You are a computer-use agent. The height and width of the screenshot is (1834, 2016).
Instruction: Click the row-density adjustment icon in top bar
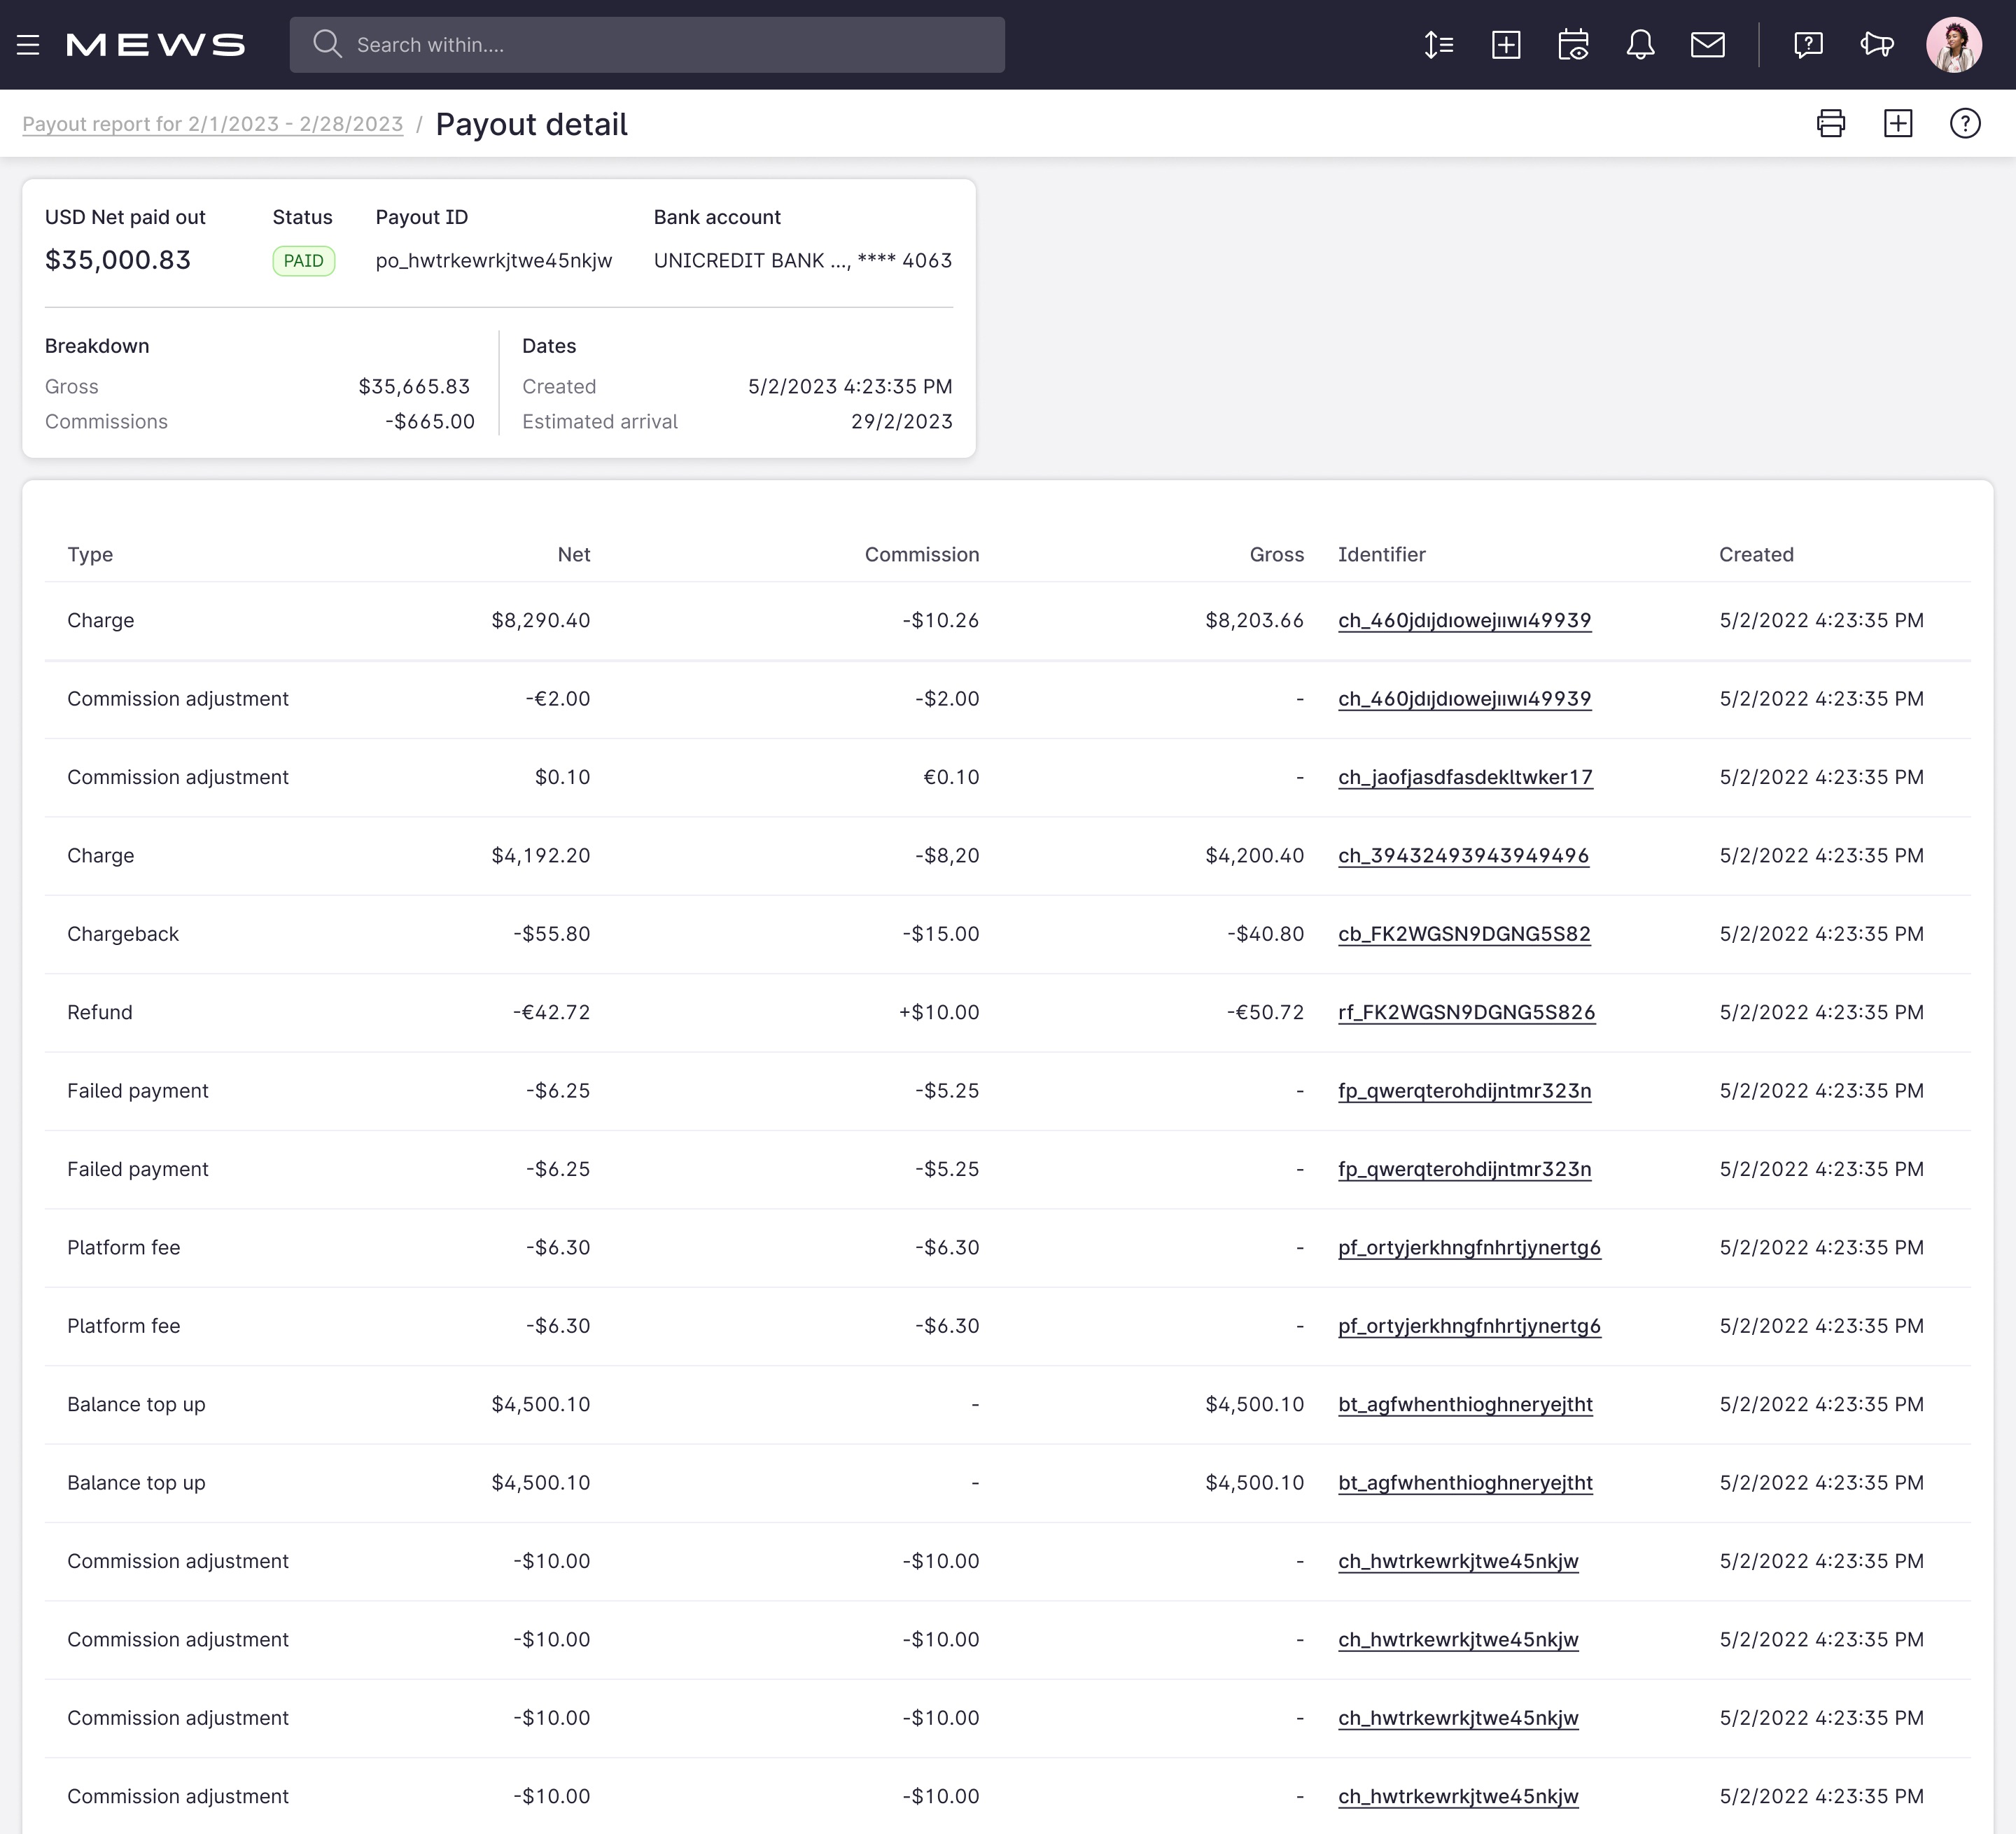1439,44
